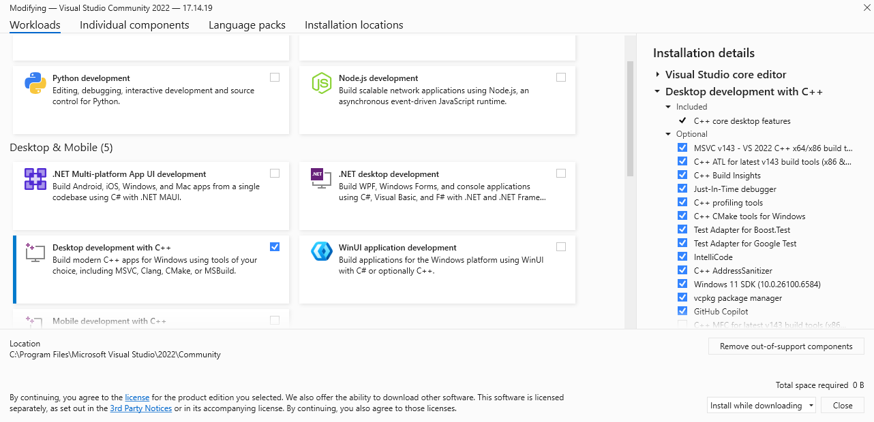Disable the GitHub Copilot optional component
Viewport: 874px width, 422px height.
tap(682, 310)
